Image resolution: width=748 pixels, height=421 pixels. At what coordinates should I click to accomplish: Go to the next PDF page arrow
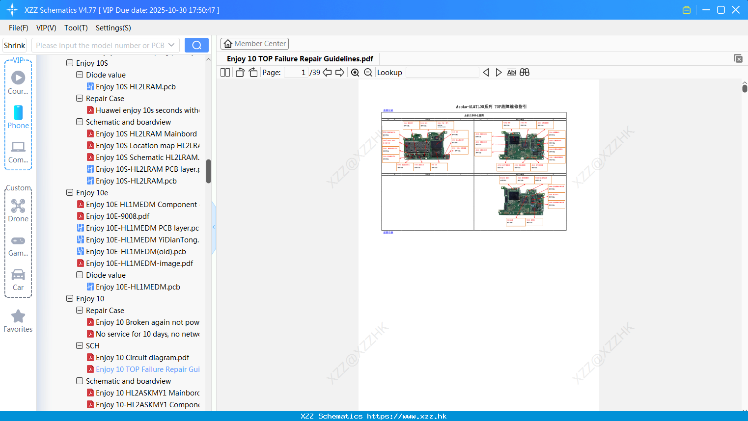[x=340, y=73]
